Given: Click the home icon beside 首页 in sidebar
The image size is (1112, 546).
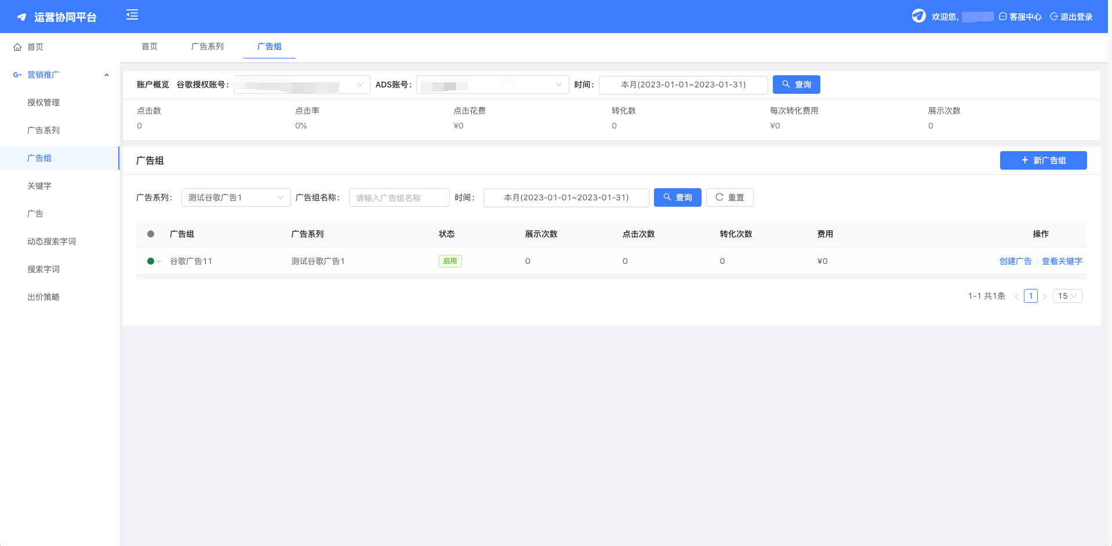Looking at the screenshot, I should pos(17,47).
